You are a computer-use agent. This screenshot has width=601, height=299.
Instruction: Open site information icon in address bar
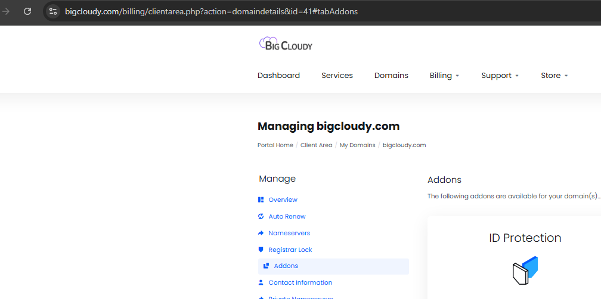tap(53, 11)
